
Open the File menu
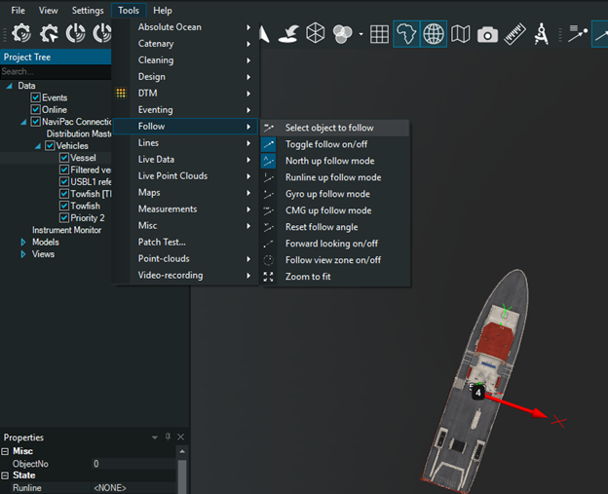click(x=19, y=11)
